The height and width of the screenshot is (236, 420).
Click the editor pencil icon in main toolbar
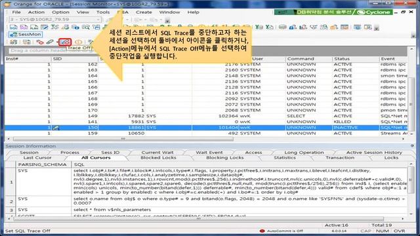pos(44,27)
